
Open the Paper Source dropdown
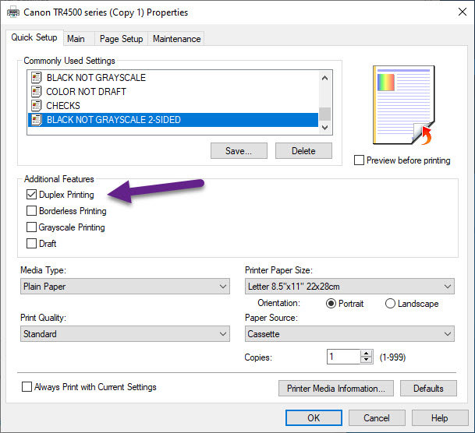349,334
